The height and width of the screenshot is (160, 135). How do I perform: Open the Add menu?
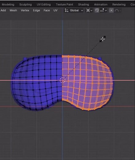[3, 10]
